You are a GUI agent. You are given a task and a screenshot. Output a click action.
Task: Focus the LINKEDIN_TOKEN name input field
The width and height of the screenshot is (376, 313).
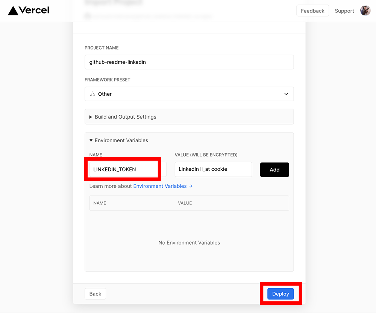coord(128,169)
